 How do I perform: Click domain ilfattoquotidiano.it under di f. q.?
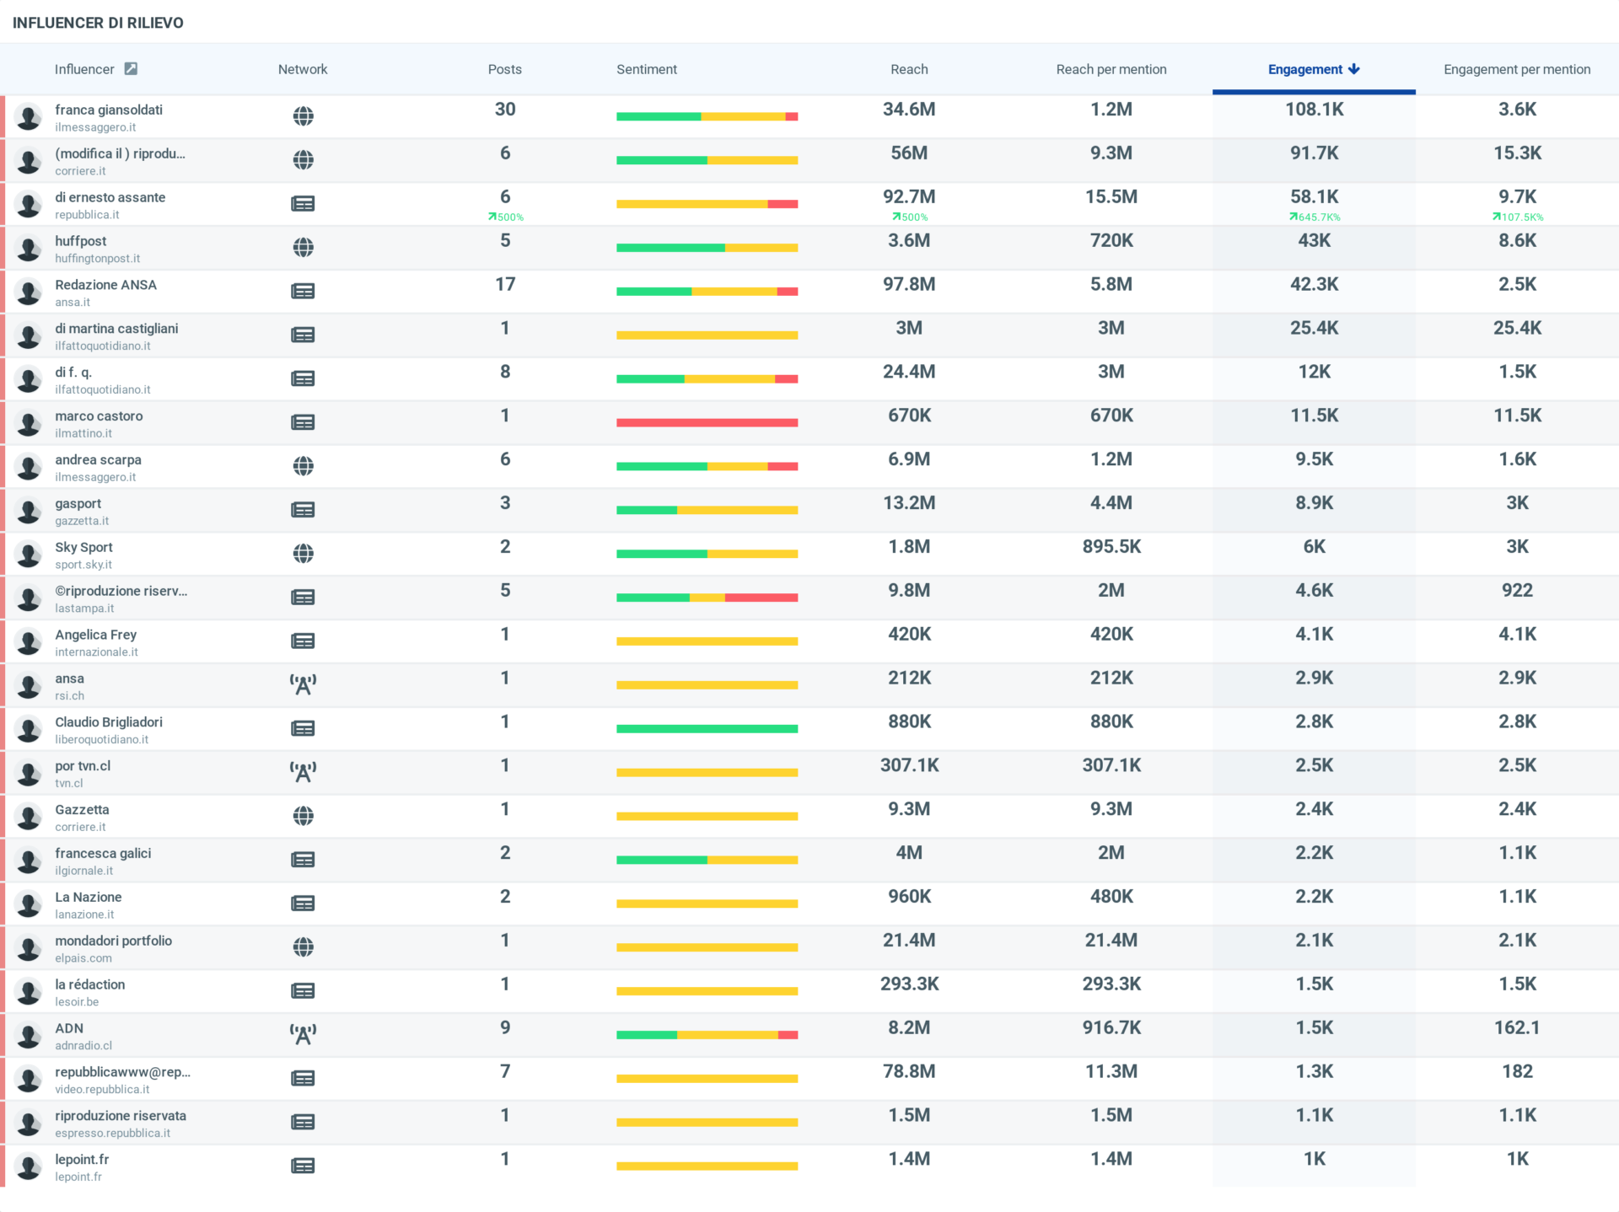coord(103,389)
